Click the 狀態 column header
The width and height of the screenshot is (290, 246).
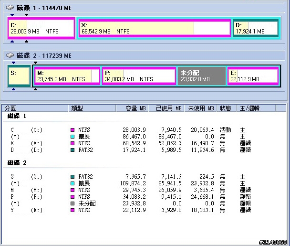227,108
